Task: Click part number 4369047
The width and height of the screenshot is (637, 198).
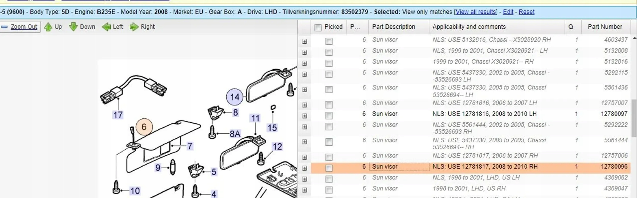Action: [616, 188]
